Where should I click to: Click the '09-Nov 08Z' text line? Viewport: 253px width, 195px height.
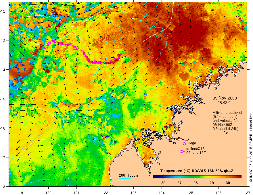click(x=223, y=125)
